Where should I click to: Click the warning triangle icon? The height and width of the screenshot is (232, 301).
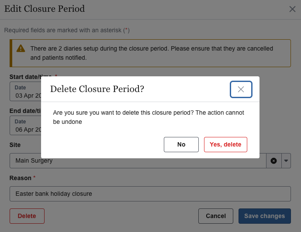(x=21, y=48)
